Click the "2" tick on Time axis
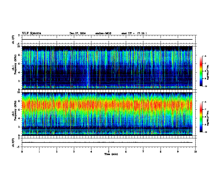The image size is (220, 170). [57, 152]
